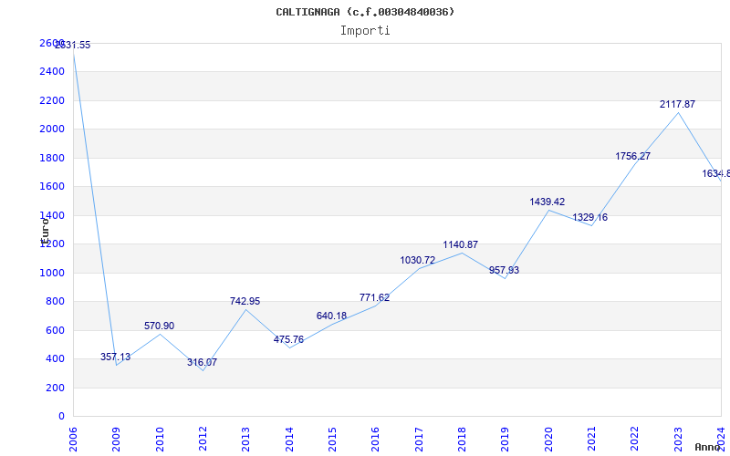This screenshot has height=456, width=730.
Task: Select the data label 1439.42
Action: 547,202
